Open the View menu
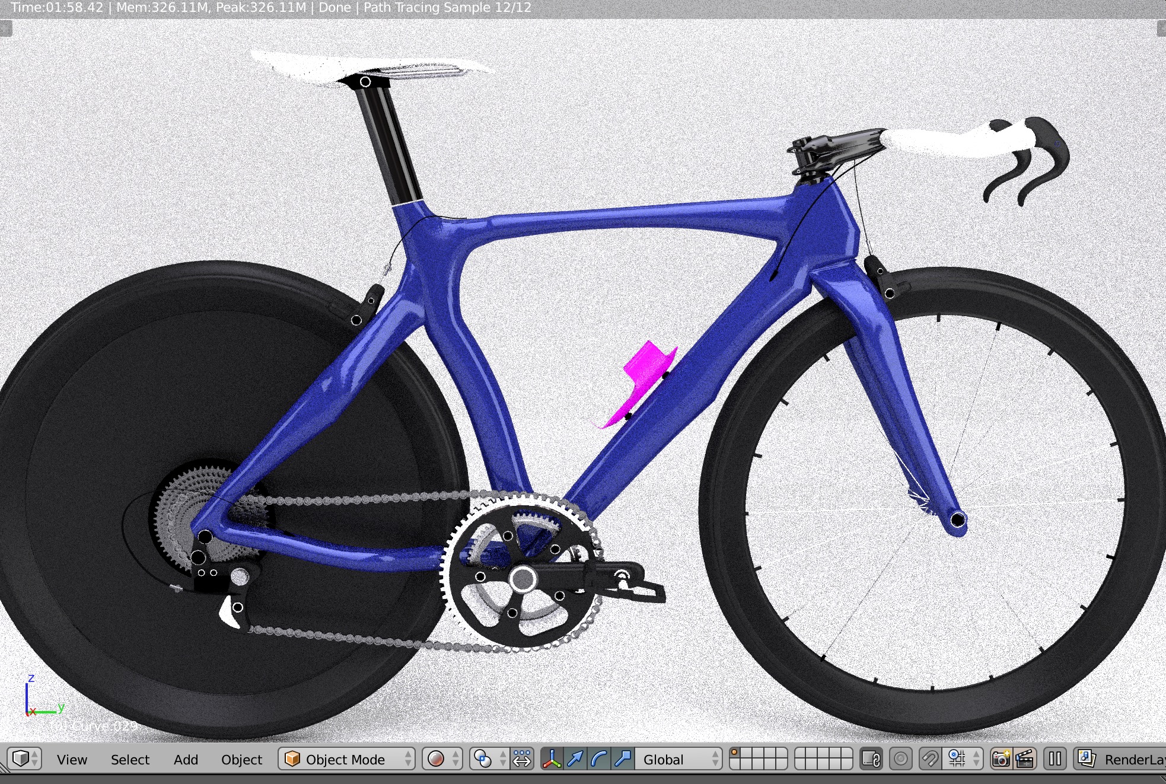This screenshot has height=784, width=1166. pos(72,760)
